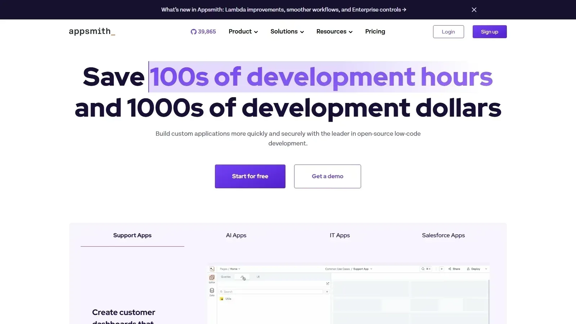
Task: Click the Editor icon in the demo preview
Action: (212, 279)
